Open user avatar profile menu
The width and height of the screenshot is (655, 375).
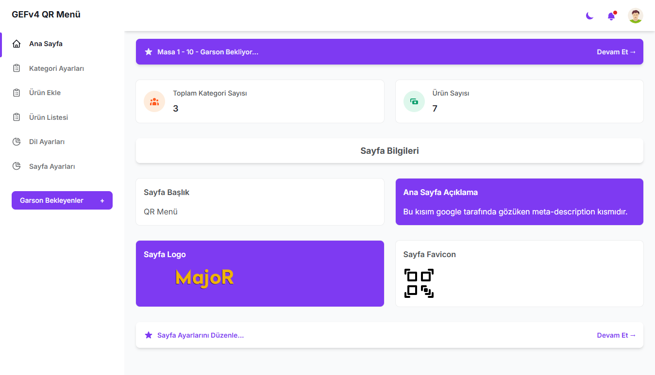point(635,16)
